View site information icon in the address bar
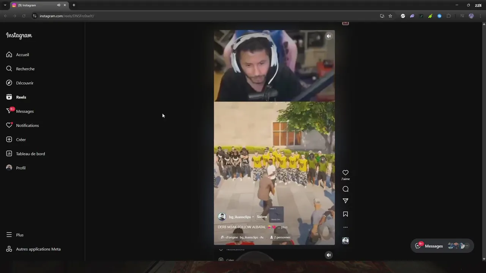 (35, 16)
